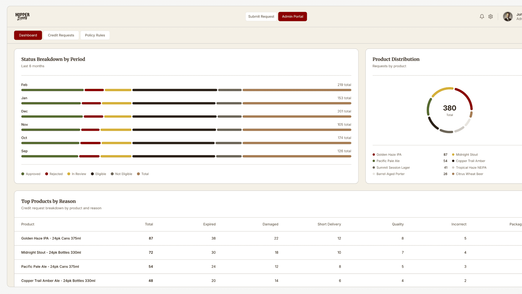Click the Citrus Wheat Beer legend entry
The image size is (522, 294).
[x=469, y=174]
